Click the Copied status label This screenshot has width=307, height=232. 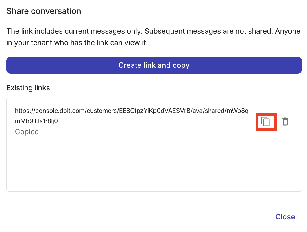coord(27,132)
